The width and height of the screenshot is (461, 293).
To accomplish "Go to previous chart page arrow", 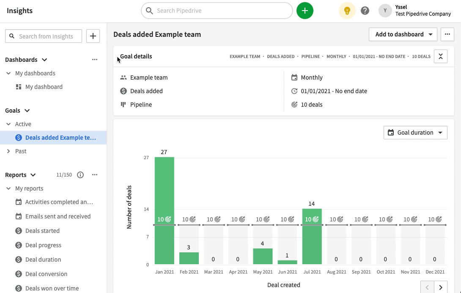I will tap(427, 287).
